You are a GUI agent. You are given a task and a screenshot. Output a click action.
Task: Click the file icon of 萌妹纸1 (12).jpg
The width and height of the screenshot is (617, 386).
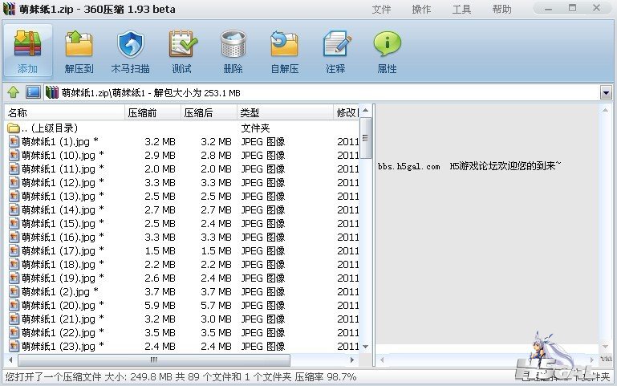click(x=14, y=183)
